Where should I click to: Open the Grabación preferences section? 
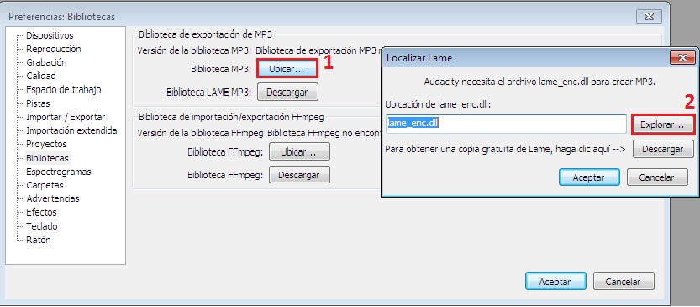(46, 62)
